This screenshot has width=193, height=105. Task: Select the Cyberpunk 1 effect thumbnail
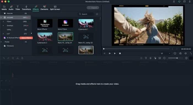click(86, 23)
